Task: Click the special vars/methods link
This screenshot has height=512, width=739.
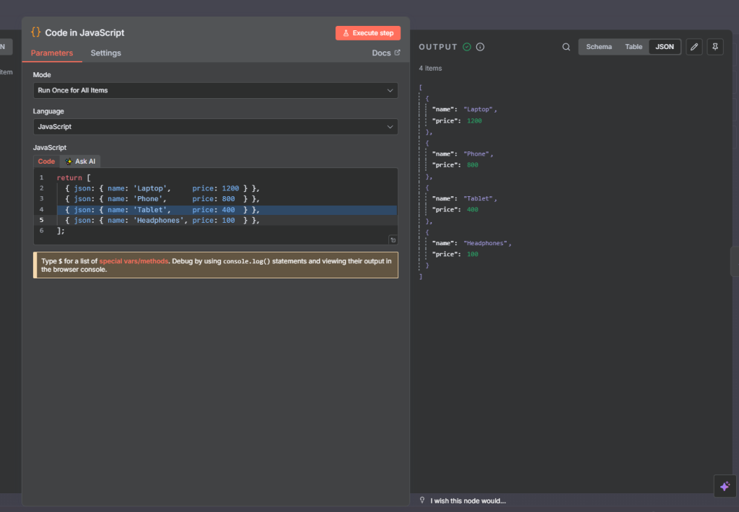Action: point(134,261)
